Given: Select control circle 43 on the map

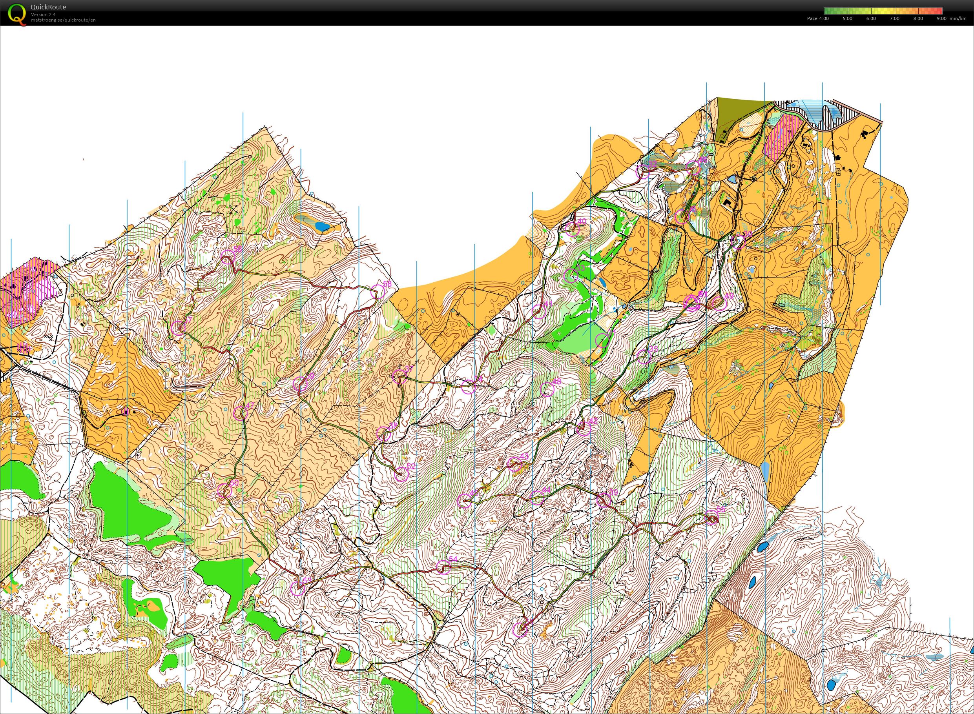Looking at the screenshot, I should [514, 464].
